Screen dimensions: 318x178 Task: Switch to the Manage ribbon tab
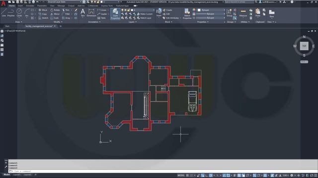61,6
